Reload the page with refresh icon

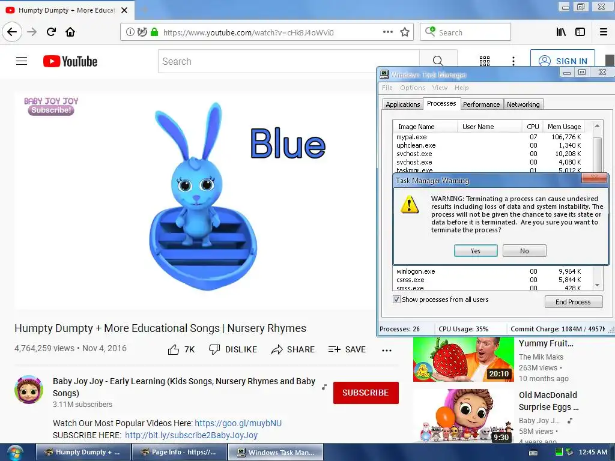point(51,32)
